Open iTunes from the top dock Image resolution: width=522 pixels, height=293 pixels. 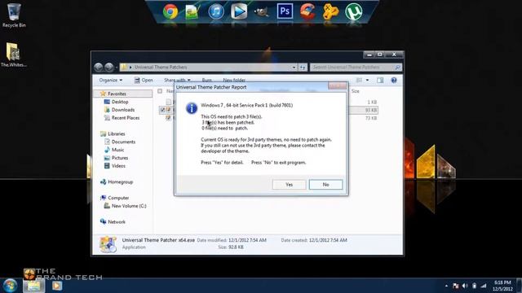(215, 11)
